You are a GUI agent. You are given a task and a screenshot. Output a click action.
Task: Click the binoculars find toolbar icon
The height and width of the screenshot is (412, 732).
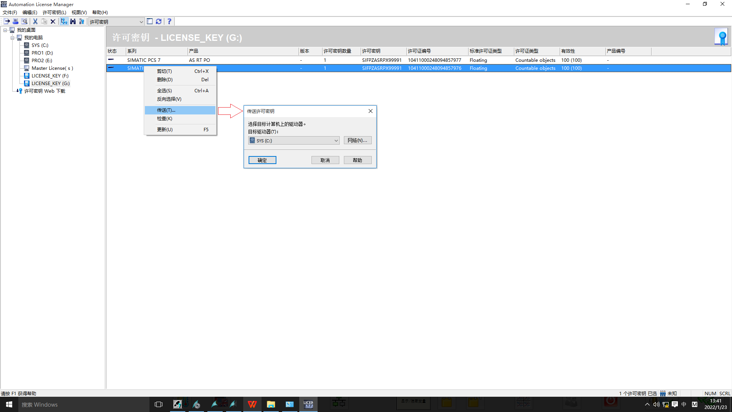pyautogui.click(x=73, y=21)
